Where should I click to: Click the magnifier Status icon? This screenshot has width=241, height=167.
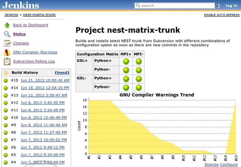click(7, 34)
